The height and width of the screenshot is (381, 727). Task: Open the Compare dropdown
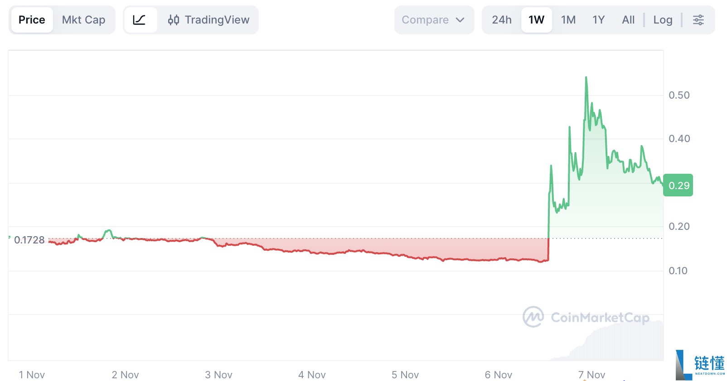[425, 20]
